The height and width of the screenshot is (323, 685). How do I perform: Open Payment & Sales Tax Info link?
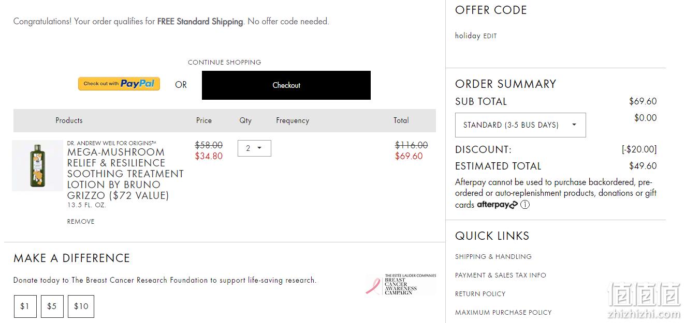point(501,275)
